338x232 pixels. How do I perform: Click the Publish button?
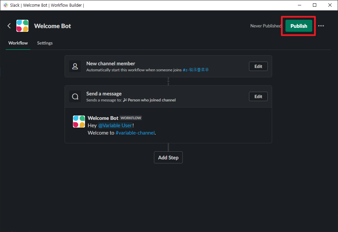tap(299, 26)
